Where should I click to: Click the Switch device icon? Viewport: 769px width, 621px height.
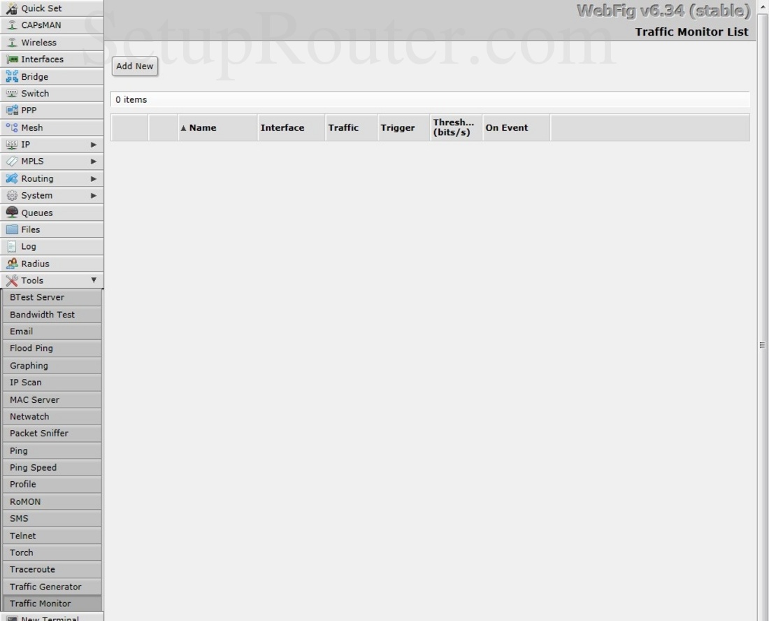point(12,93)
